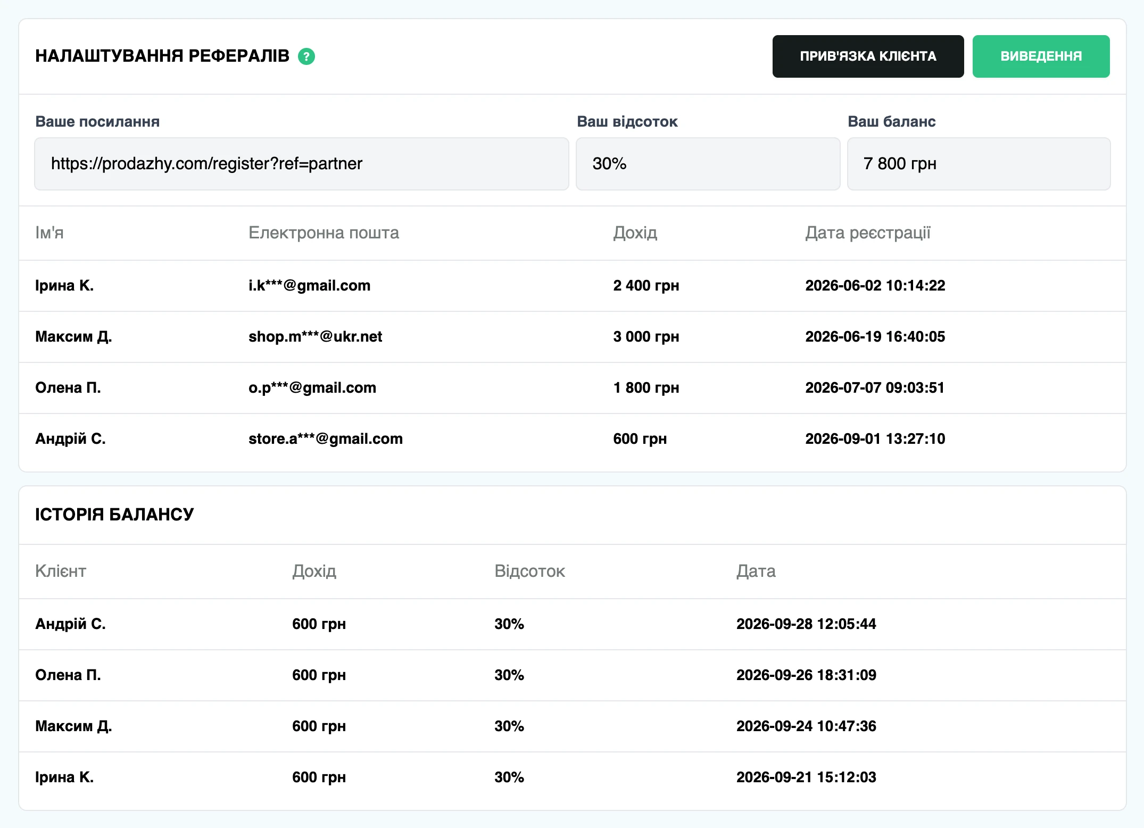Open the ПРИВ'ЯЗКА КЛІЄНТА dialog
Viewport: 1144px width, 828px height.
868,56
